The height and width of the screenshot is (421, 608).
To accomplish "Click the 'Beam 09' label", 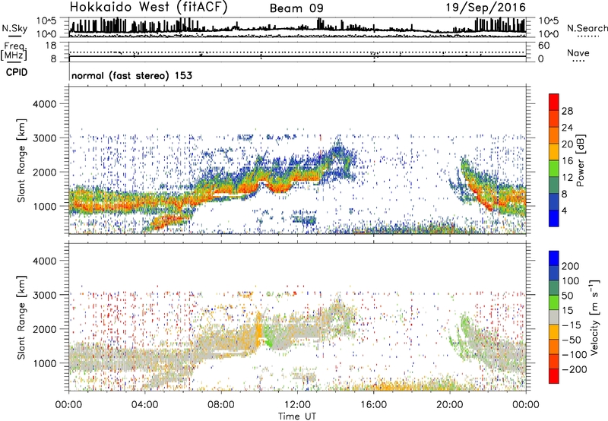I will [x=296, y=8].
